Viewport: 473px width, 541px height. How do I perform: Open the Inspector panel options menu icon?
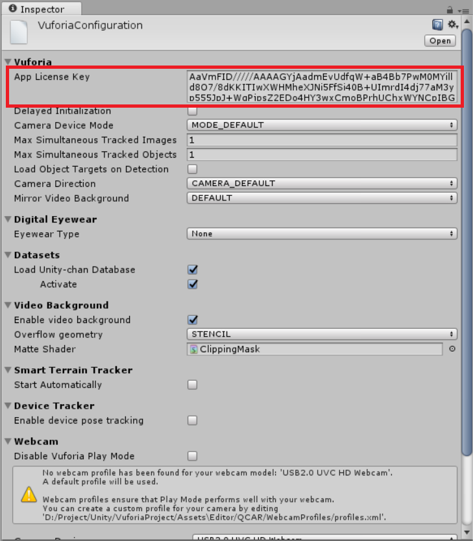coord(464,11)
